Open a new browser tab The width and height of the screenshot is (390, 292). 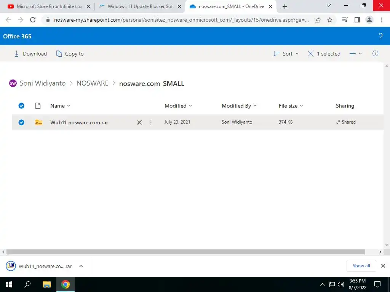click(x=285, y=6)
